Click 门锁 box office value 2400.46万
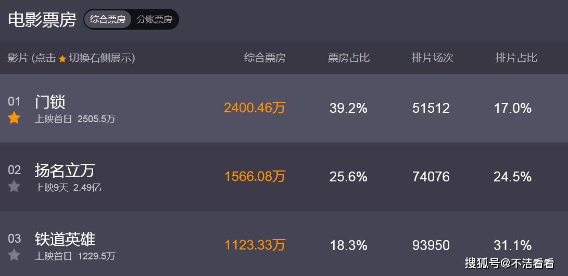This screenshot has width=568, height=276. [x=255, y=108]
